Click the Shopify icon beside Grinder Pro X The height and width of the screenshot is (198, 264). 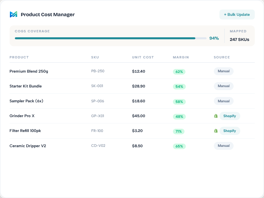pos(216,116)
